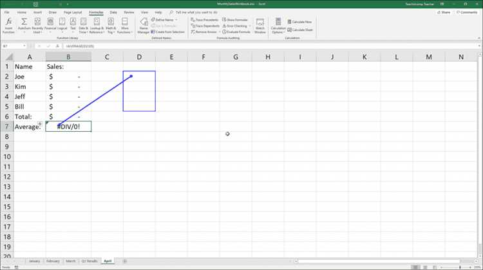Screen dimensions: 483x270
Task: Click the Comments button
Action: [466, 12]
